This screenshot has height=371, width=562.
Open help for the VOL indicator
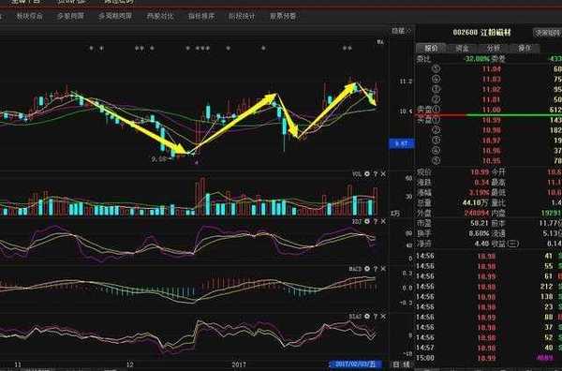click(x=376, y=174)
